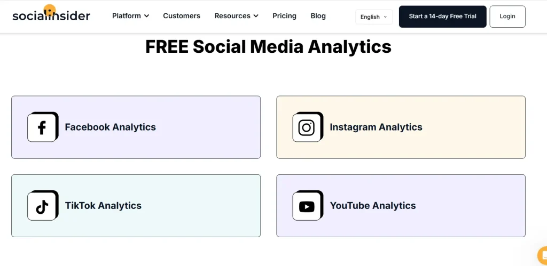Viewport: 547px width, 266px height.
Task: Choose the YouTube Analytics text link
Action: (372, 206)
